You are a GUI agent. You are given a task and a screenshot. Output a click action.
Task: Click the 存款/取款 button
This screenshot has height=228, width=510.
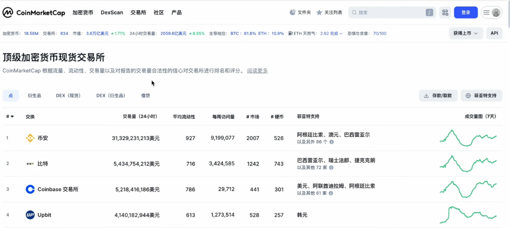coord(438,96)
